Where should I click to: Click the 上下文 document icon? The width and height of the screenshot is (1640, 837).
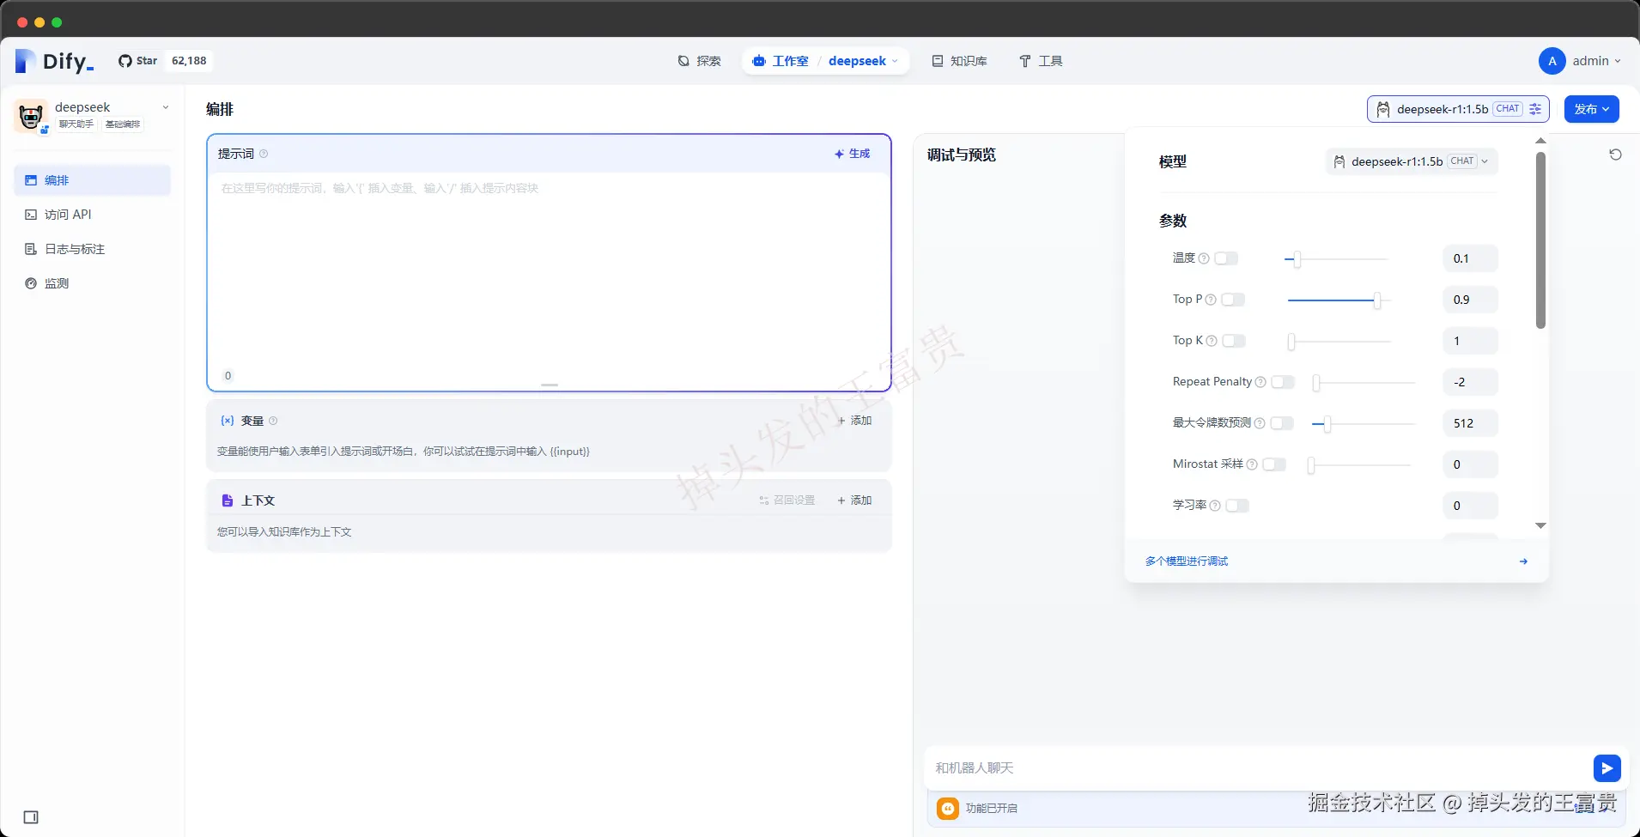coord(228,500)
